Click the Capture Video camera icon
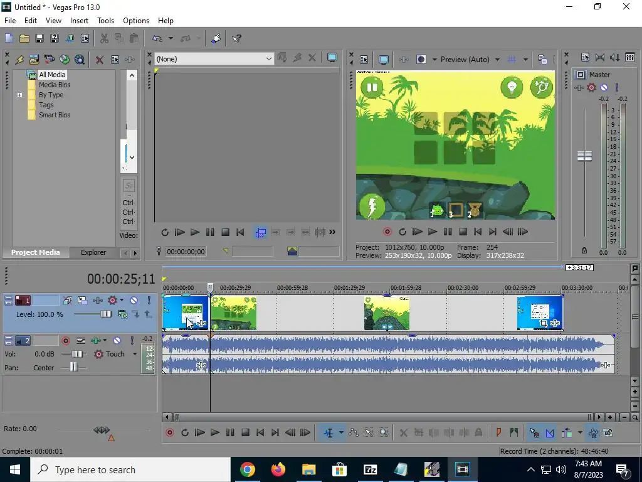The width and height of the screenshot is (642, 482). (49, 60)
